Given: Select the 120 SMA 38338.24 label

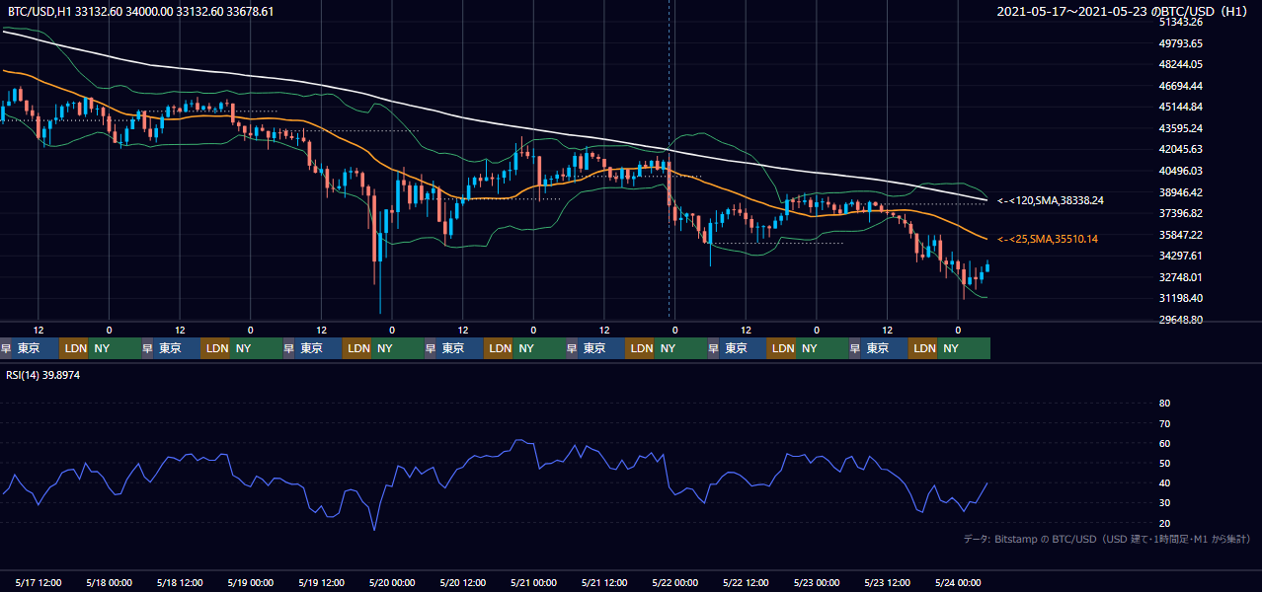Looking at the screenshot, I should pyautogui.click(x=1051, y=200).
